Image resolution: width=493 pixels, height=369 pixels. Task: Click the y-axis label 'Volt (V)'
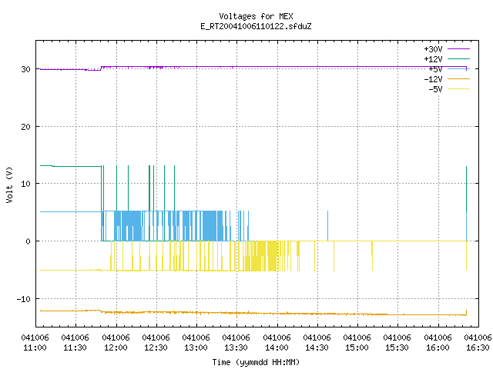pyautogui.click(x=9, y=184)
